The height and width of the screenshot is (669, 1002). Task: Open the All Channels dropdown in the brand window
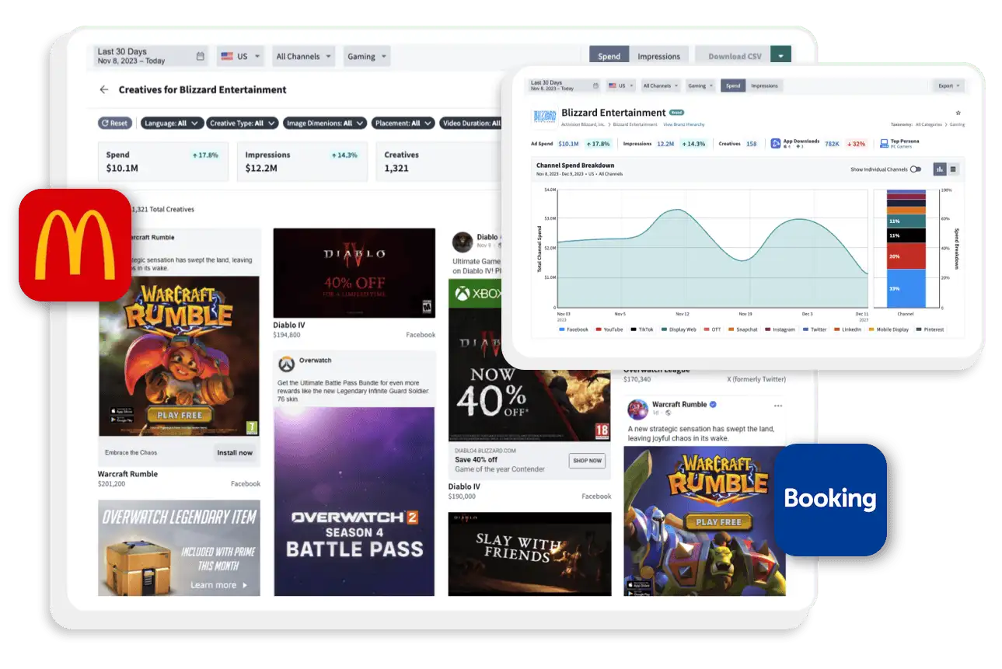tap(660, 85)
